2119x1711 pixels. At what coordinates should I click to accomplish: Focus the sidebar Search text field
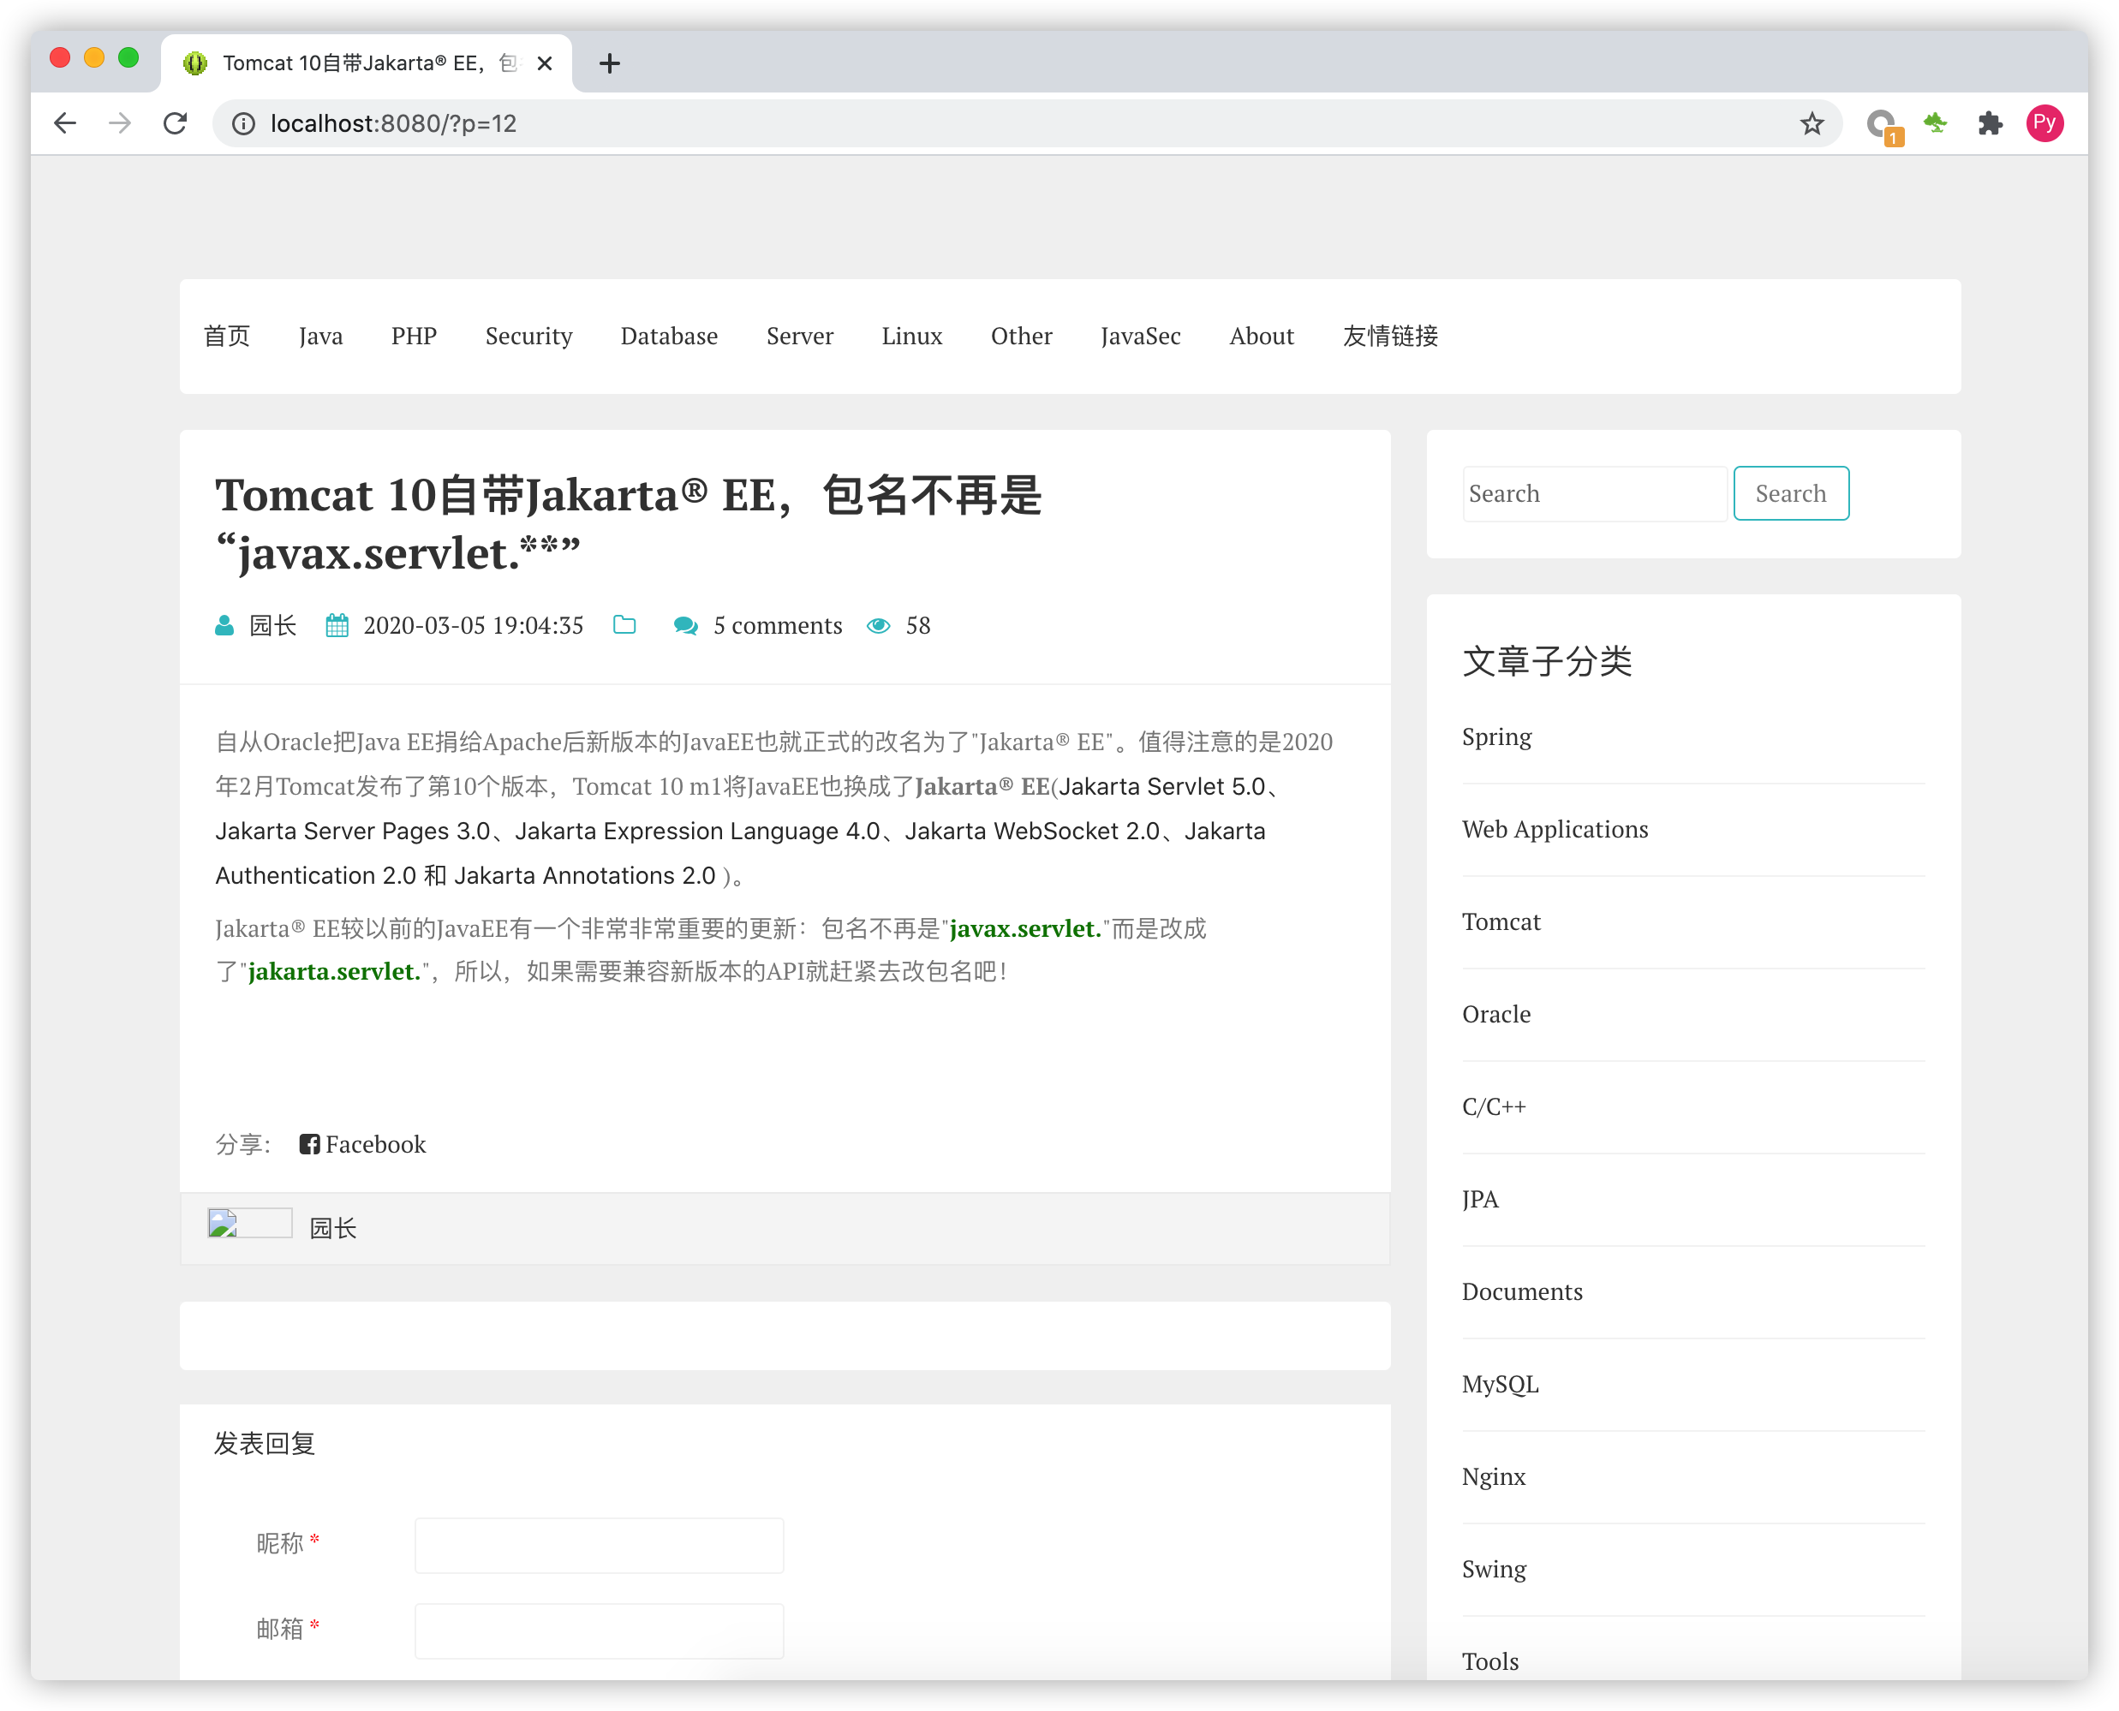1594,494
